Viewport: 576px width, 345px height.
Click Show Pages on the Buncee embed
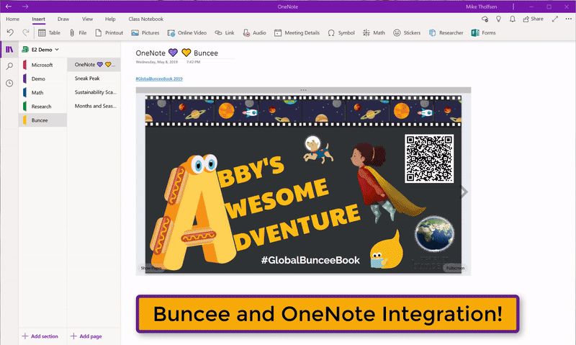coord(150,268)
